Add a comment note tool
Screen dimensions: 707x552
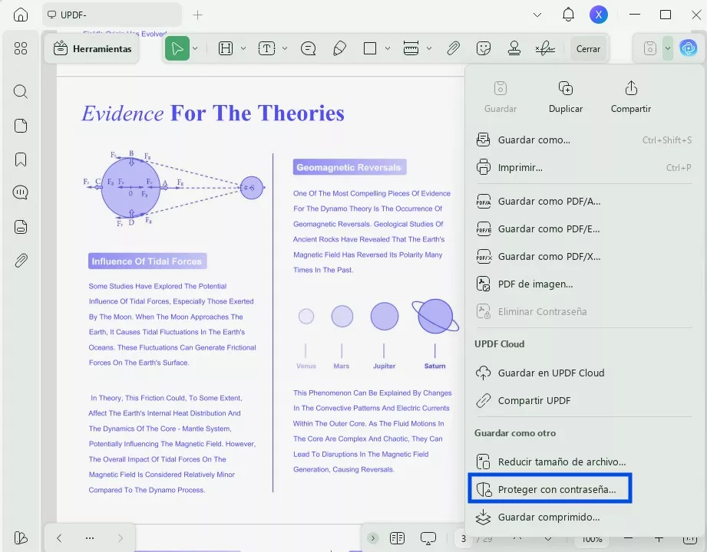point(308,48)
